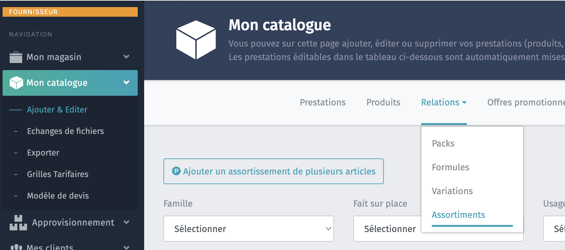Click the Approvisionnement warehouse boxes icon
Image resolution: width=565 pixels, height=250 pixels.
coord(18,223)
